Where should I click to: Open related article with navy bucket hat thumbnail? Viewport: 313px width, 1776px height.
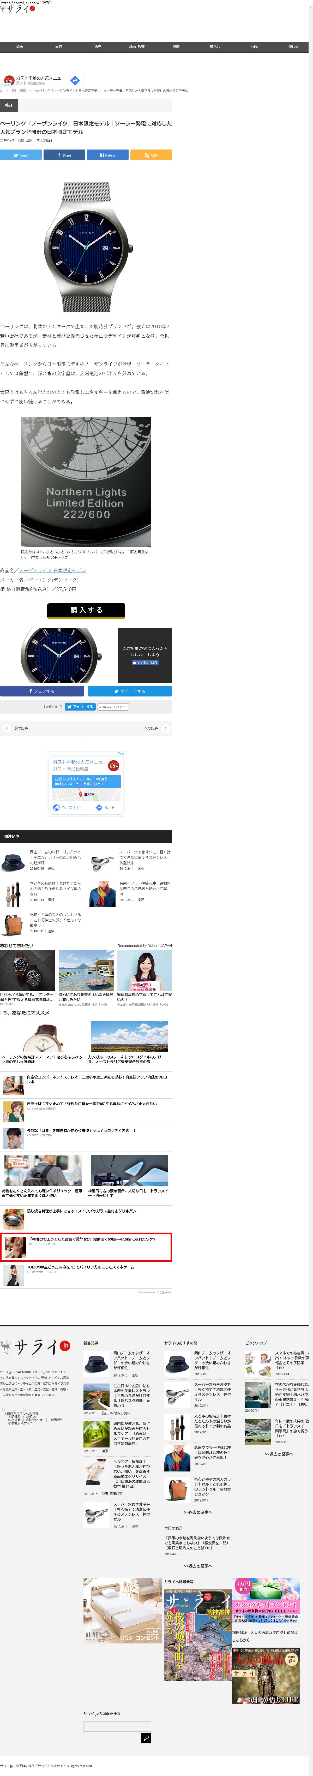[x=13, y=862]
